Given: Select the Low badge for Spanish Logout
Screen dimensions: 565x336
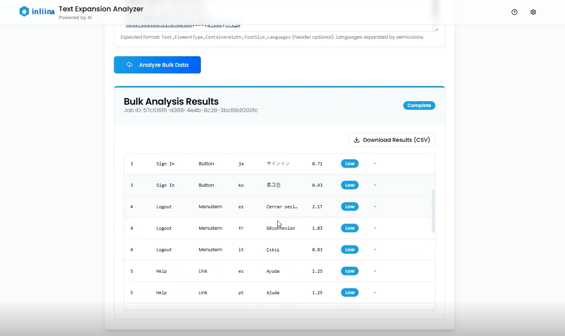Looking at the screenshot, I should click(x=349, y=207).
